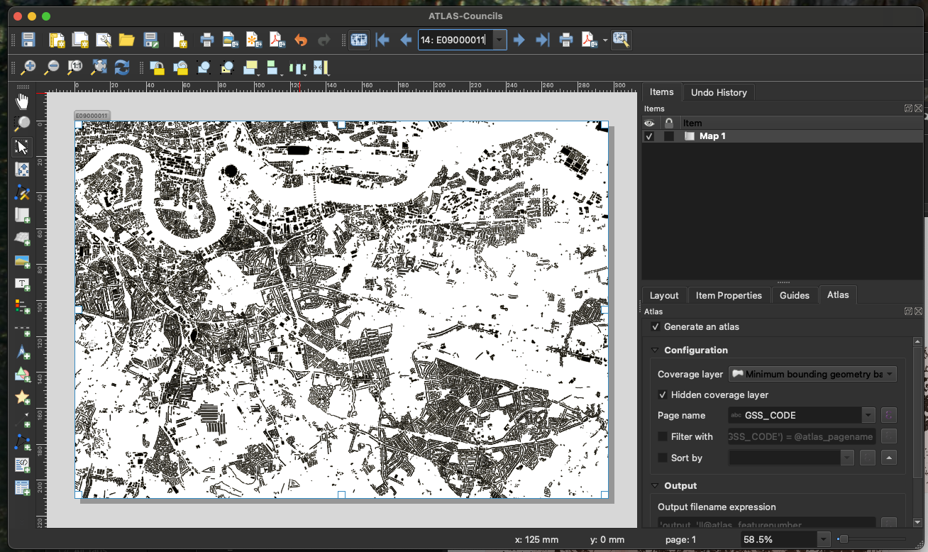The image size is (928, 552).
Task: Open the Coverage layer dropdown
Action: pos(812,374)
